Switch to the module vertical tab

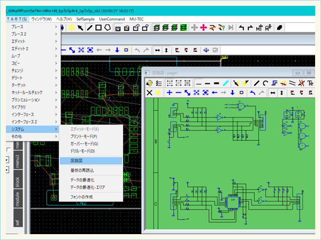point(18,199)
